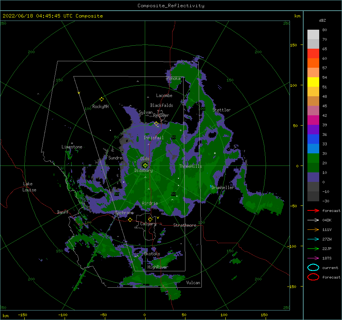Click the dBZ legend heading
Screen dimensions: 342x320
[322, 20]
